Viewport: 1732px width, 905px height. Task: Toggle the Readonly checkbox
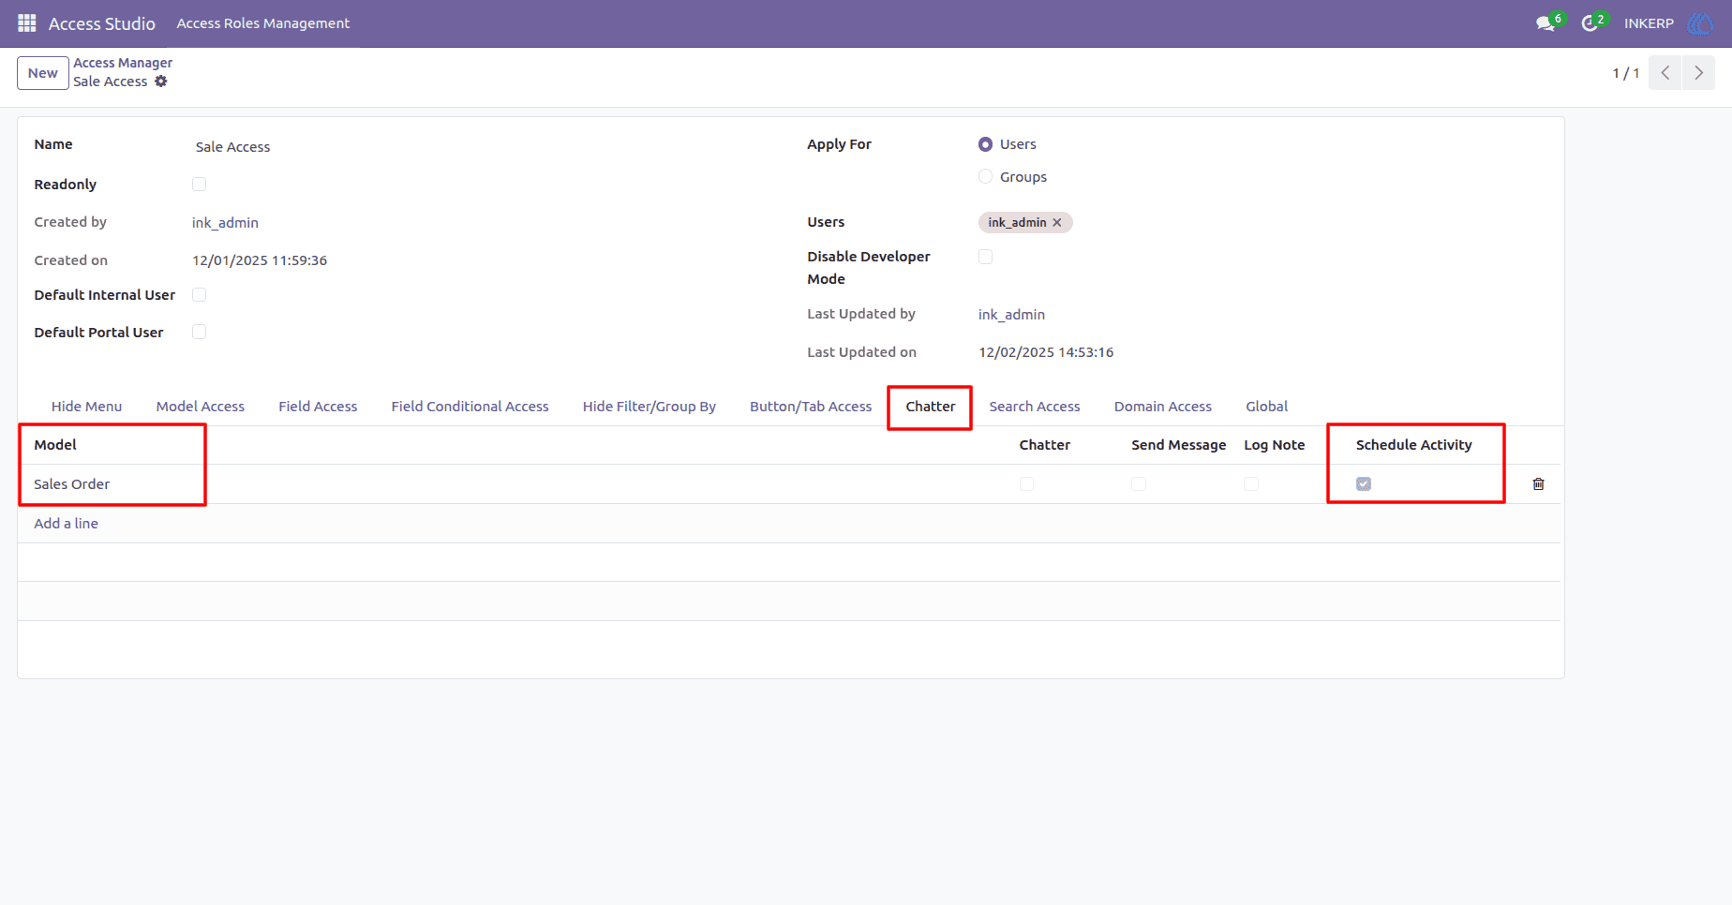point(200,185)
